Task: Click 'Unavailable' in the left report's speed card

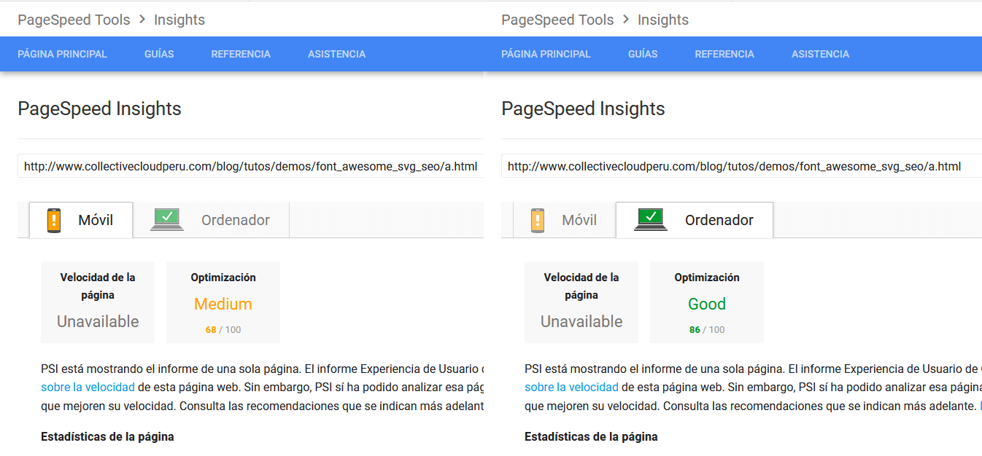Action: pos(98,321)
